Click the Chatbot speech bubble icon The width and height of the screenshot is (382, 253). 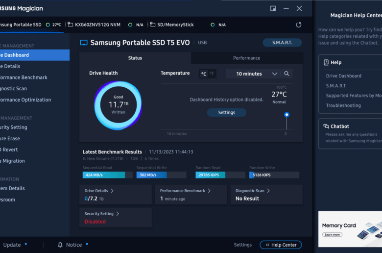(326, 126)
